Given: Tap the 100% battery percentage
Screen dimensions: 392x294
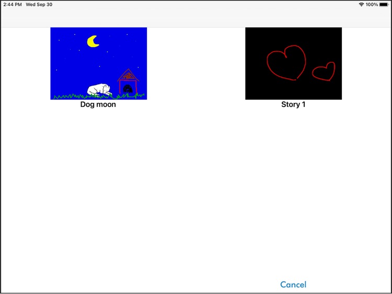Looking at the screenshot, I should coord(372,5).
